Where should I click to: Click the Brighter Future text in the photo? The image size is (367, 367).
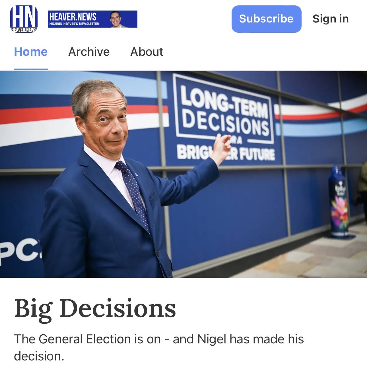(x=226, y=153)
